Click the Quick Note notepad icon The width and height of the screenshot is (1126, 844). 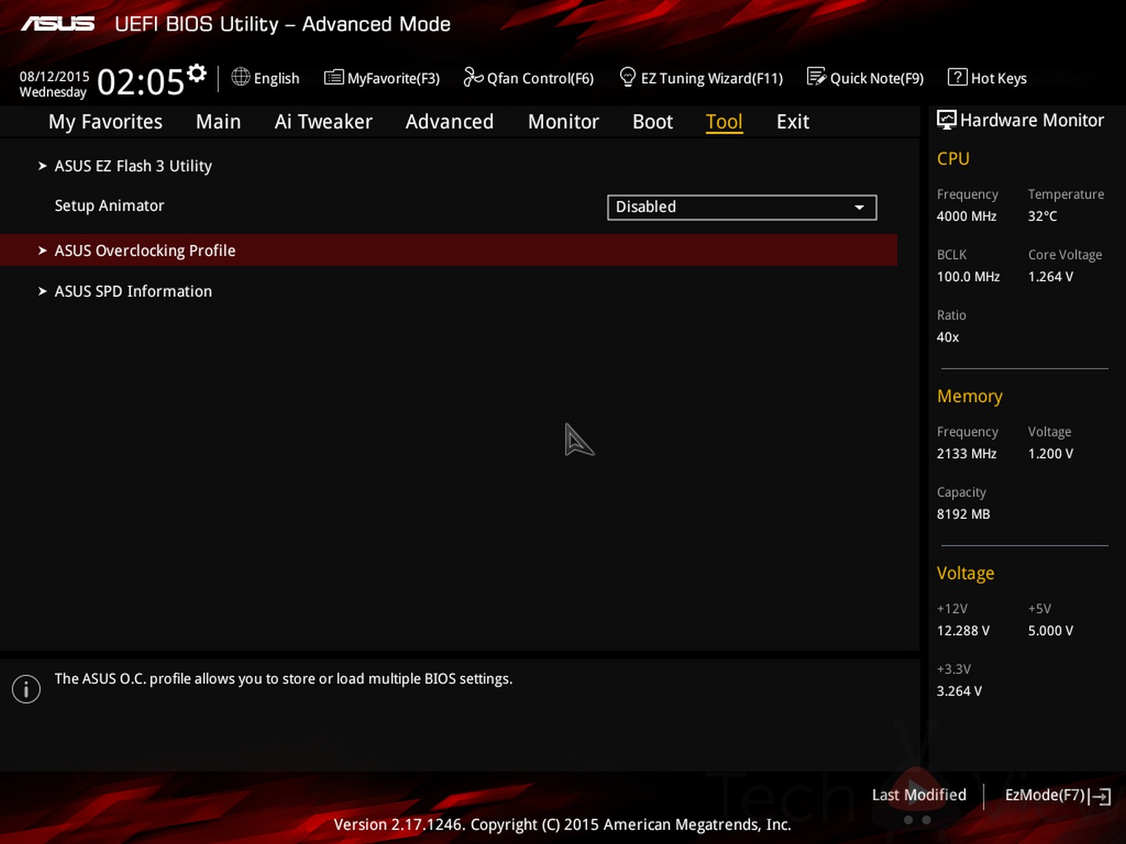coord(816,77)
